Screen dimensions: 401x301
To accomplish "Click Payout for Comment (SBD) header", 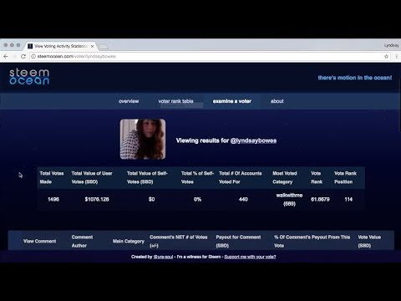I will click(238, 242).
